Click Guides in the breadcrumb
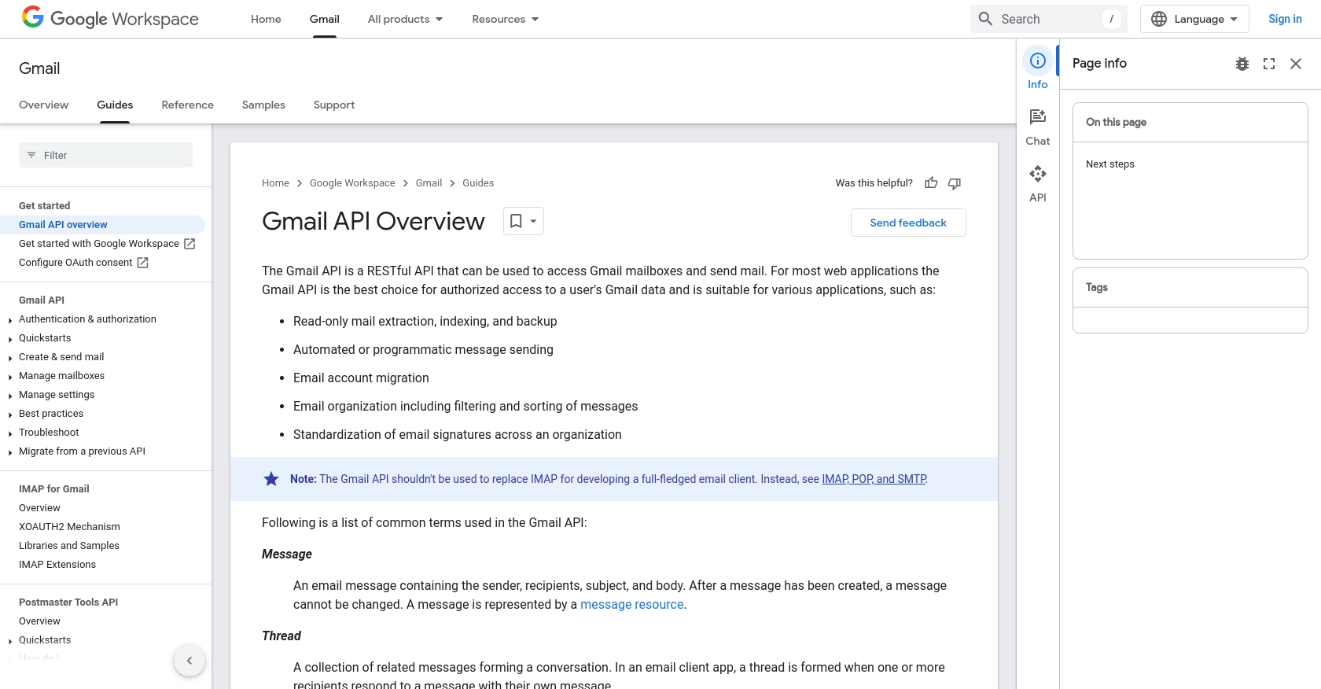Image resolution: width=1321 pixels, height=689 pixels. pos(478,183)
